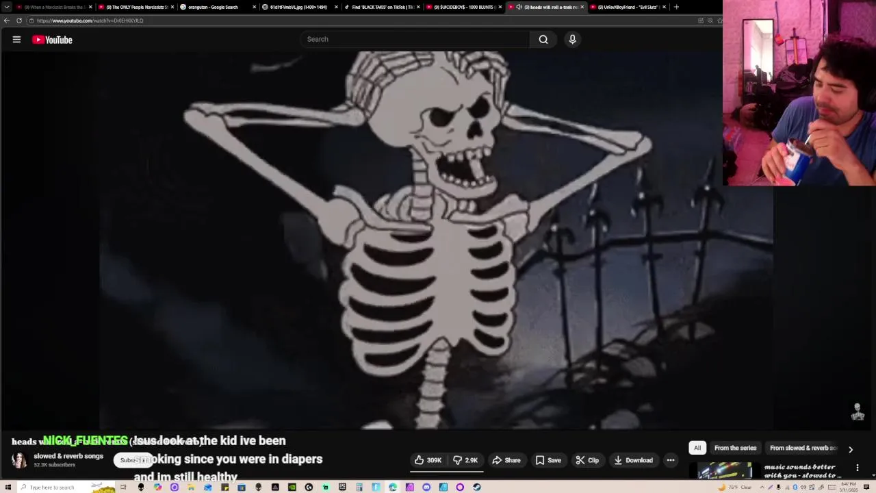Image resolution: width=876 pixels, height=493 pixels.
Task: Open slowed & reverb songs channel avatar
Action: tap(19, 460)
